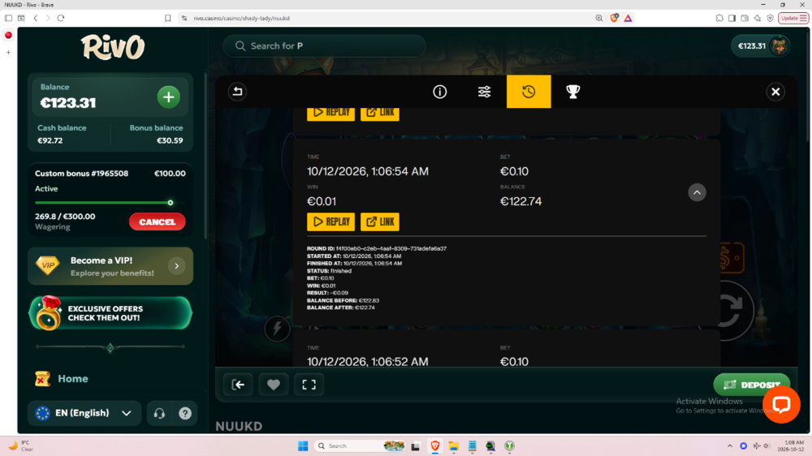This screenshot has width=812, height=456.
Task: Open the game info icon
Action: (x=439, y=92)
